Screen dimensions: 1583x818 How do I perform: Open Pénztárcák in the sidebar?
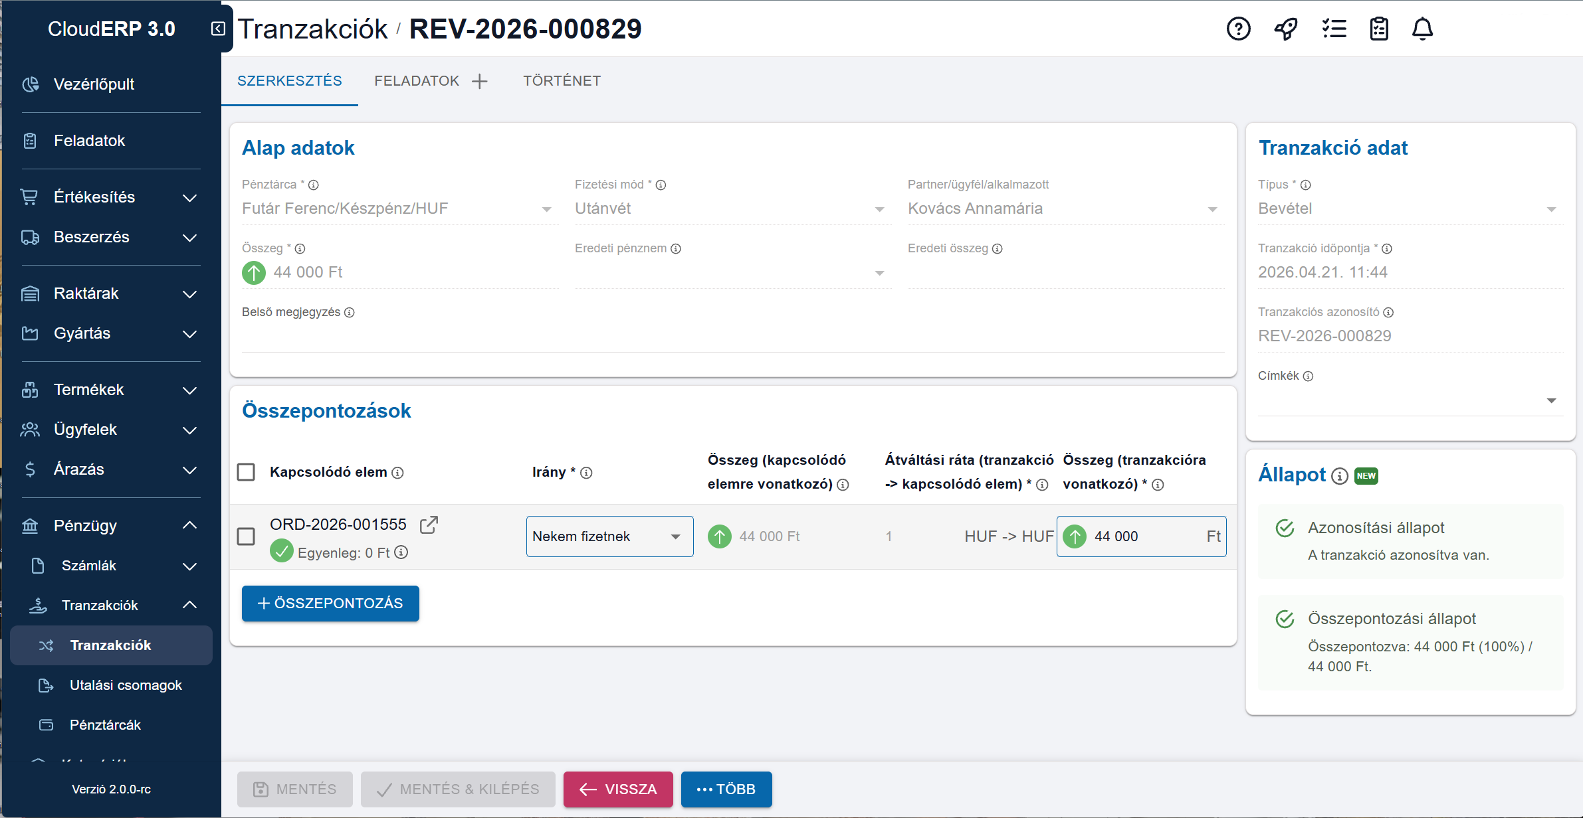tap(105, 725)
